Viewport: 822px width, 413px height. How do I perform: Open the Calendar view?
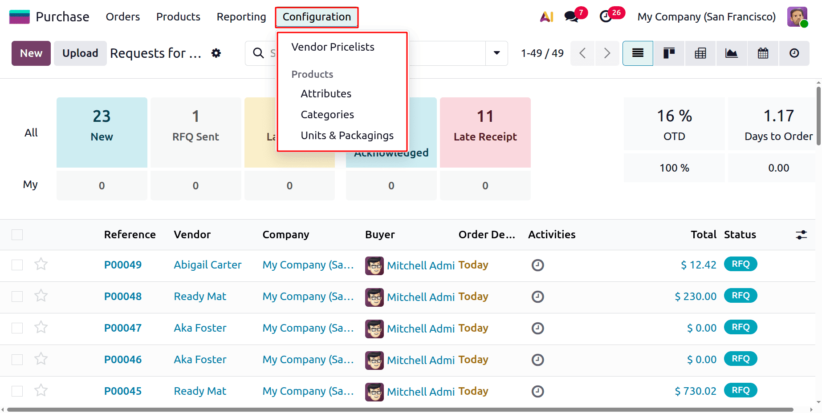[762, 53]
